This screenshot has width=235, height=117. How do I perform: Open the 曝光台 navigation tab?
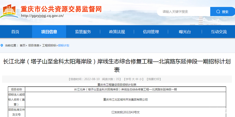click(x=185, y=32)
